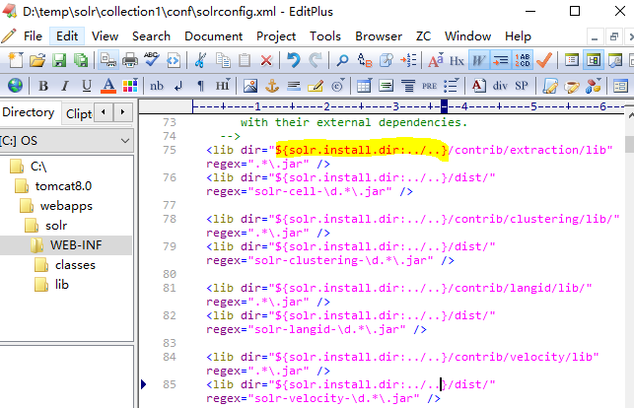
Task: Open the color palette grid icon
Action: click(130, 86)
